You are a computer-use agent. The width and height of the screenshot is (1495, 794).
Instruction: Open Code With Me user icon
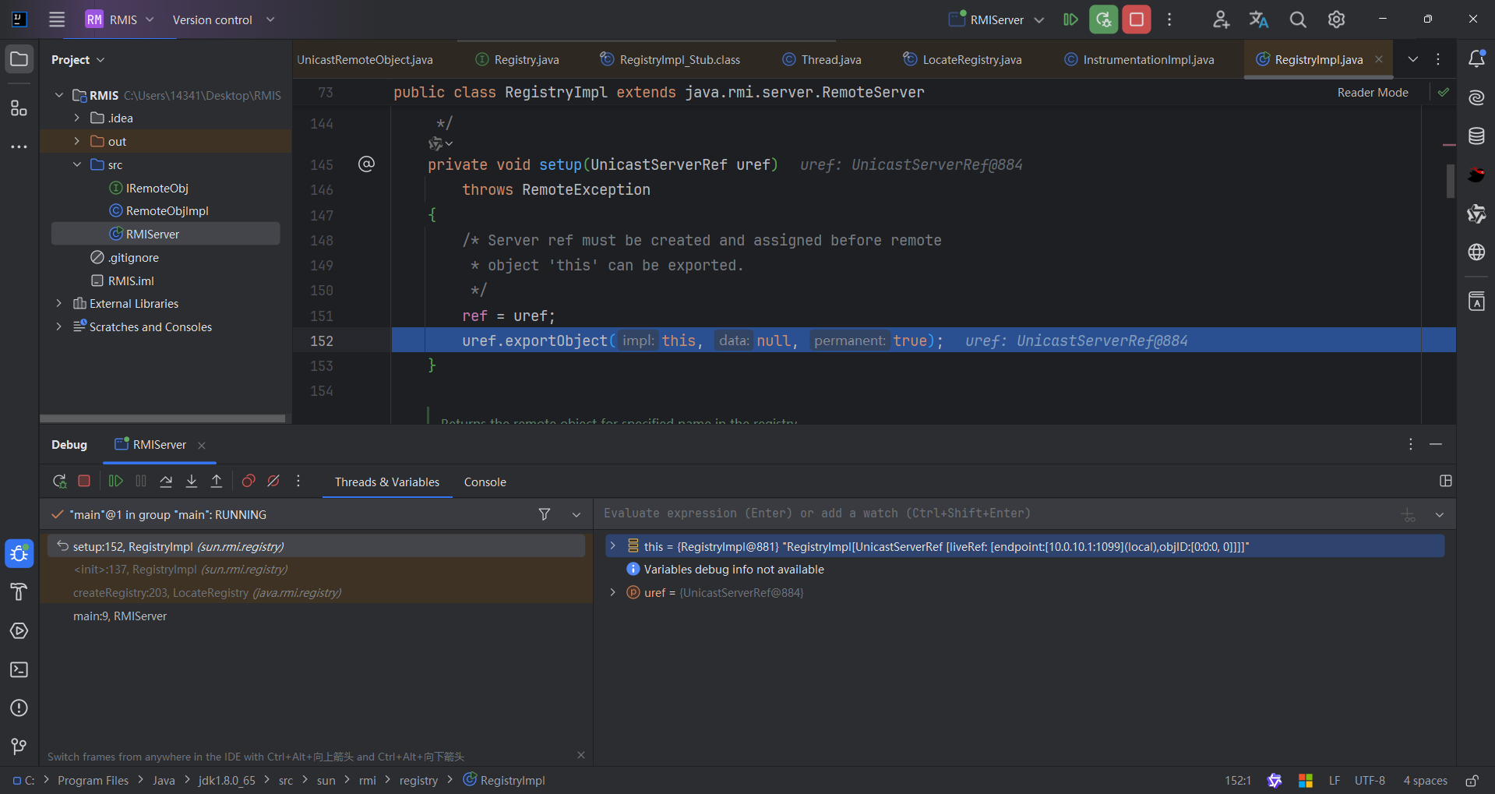point(1221,19)
